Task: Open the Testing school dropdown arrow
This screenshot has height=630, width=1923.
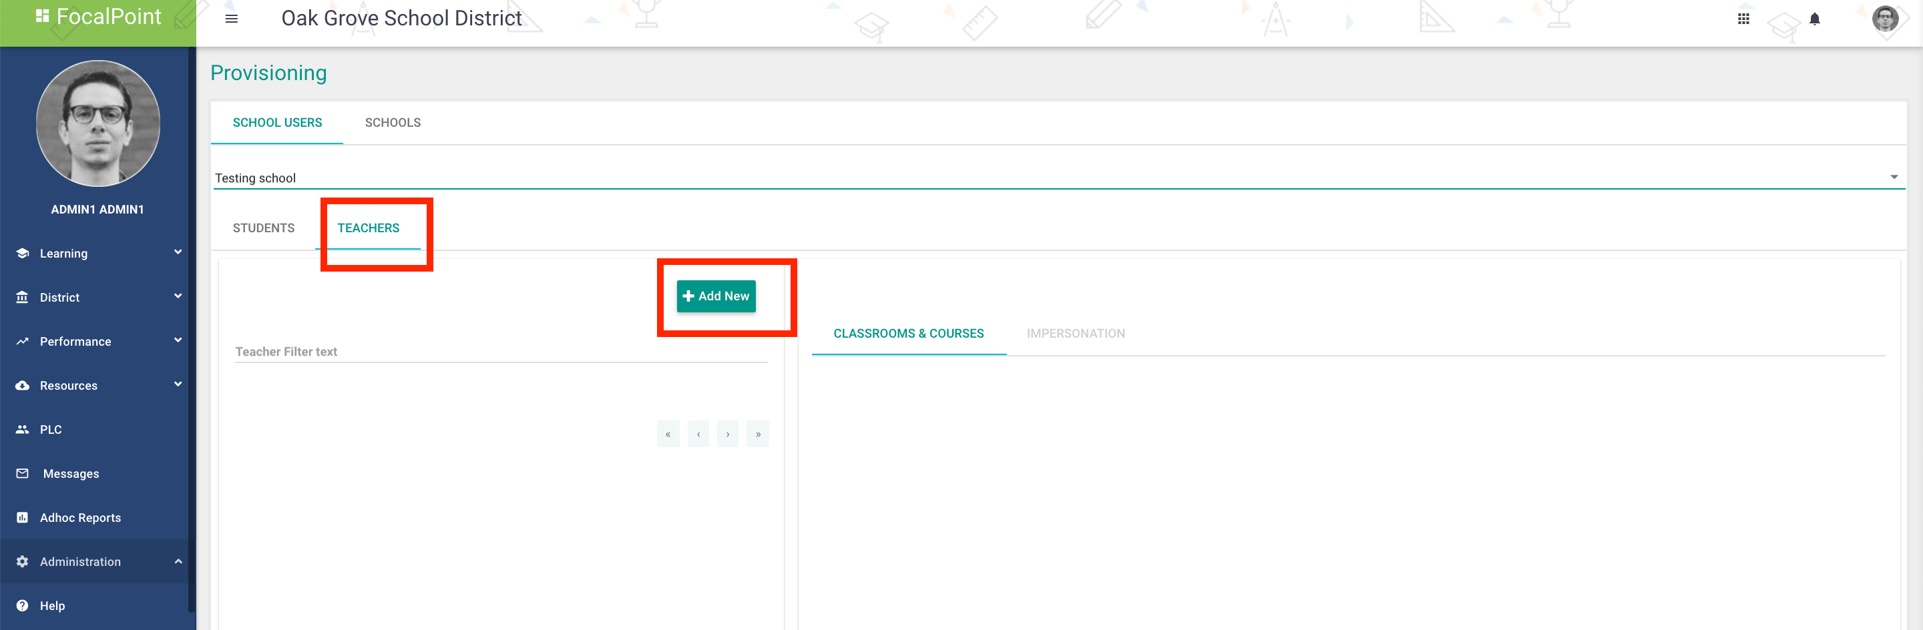Action: point(1894,177)
